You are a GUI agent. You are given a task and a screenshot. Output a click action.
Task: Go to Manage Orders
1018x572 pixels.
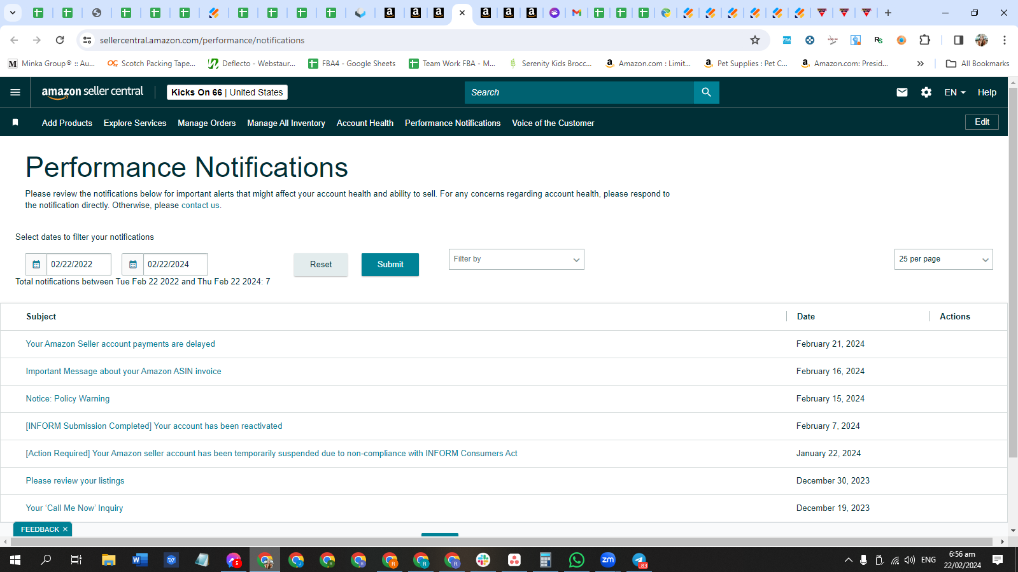click(206, 123)
